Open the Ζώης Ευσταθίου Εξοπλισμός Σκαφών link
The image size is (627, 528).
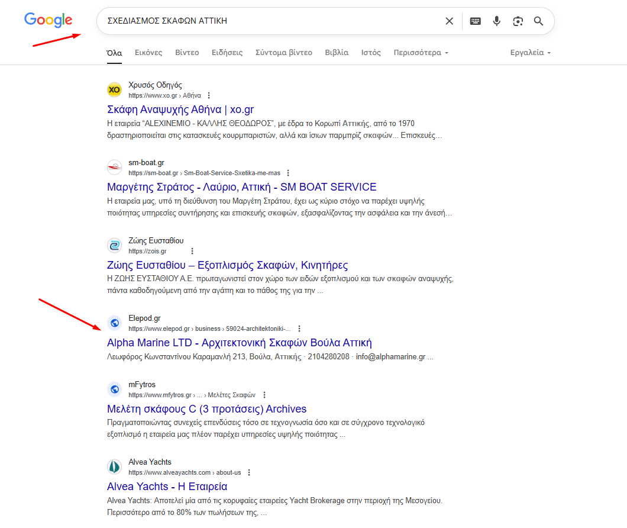(x=228, y=265)
